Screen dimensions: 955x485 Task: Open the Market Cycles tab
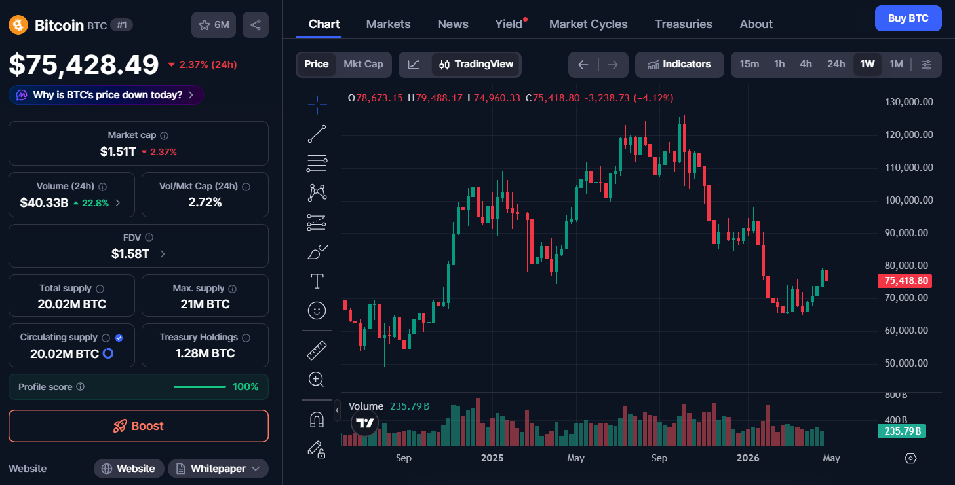point(588,24)
